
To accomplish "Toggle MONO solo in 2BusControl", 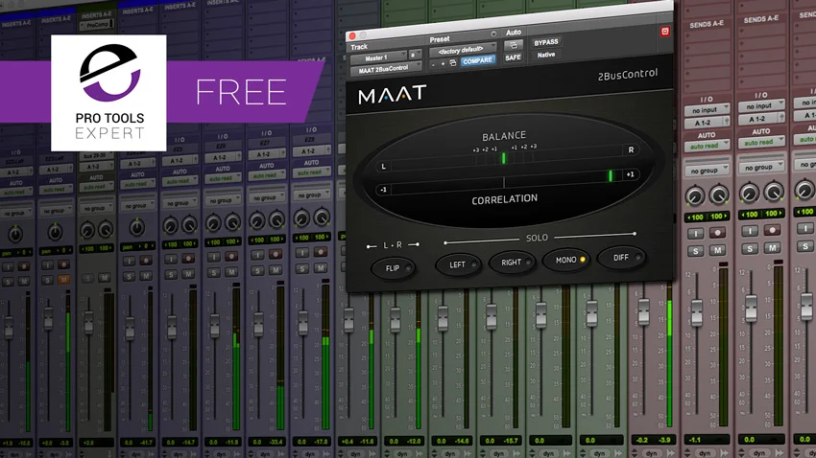I will click(566, 260).
